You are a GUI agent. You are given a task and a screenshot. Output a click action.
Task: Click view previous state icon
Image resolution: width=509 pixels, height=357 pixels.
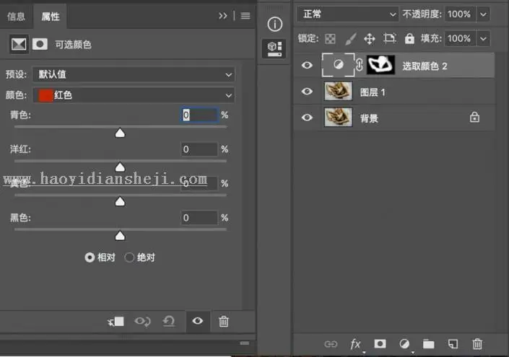[142, 322]
